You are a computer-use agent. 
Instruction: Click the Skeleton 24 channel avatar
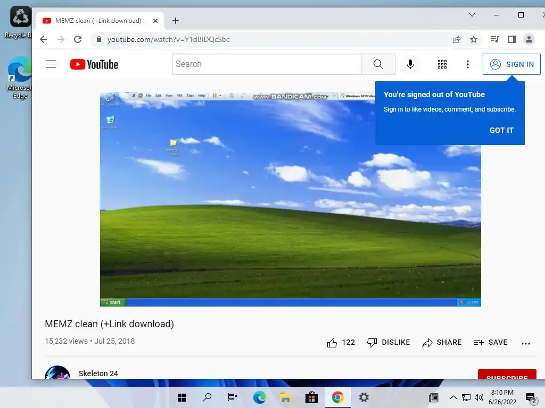click(x=57, y=372)
